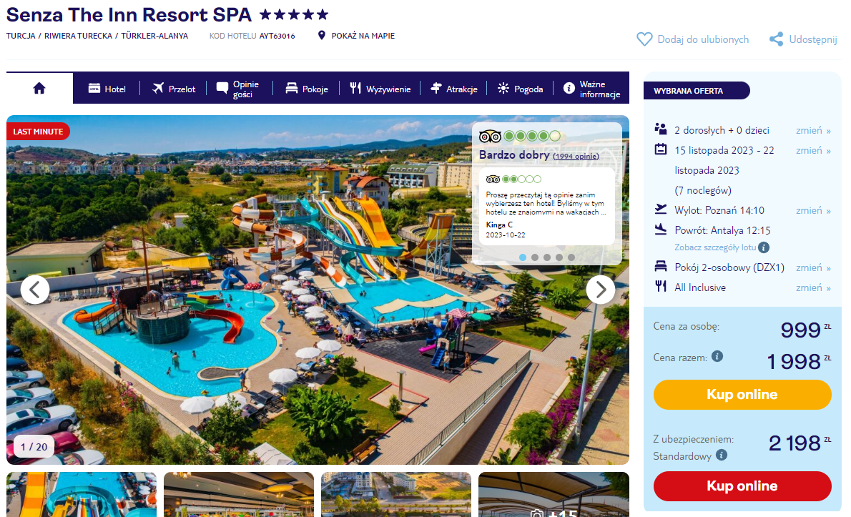Select the second review carousel dot
This screenshot has height=517, width=851.
point(535,257)
